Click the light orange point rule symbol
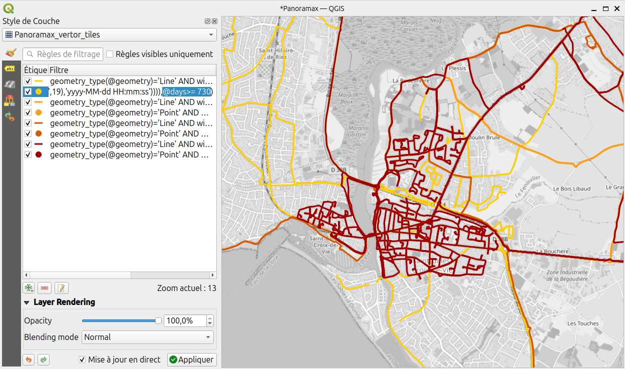 [39, 112]
